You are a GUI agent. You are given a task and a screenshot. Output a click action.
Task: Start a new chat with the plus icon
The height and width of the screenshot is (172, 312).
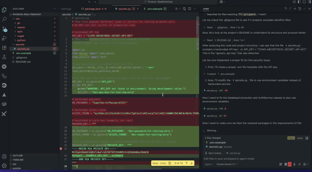[x=295, y=9]
